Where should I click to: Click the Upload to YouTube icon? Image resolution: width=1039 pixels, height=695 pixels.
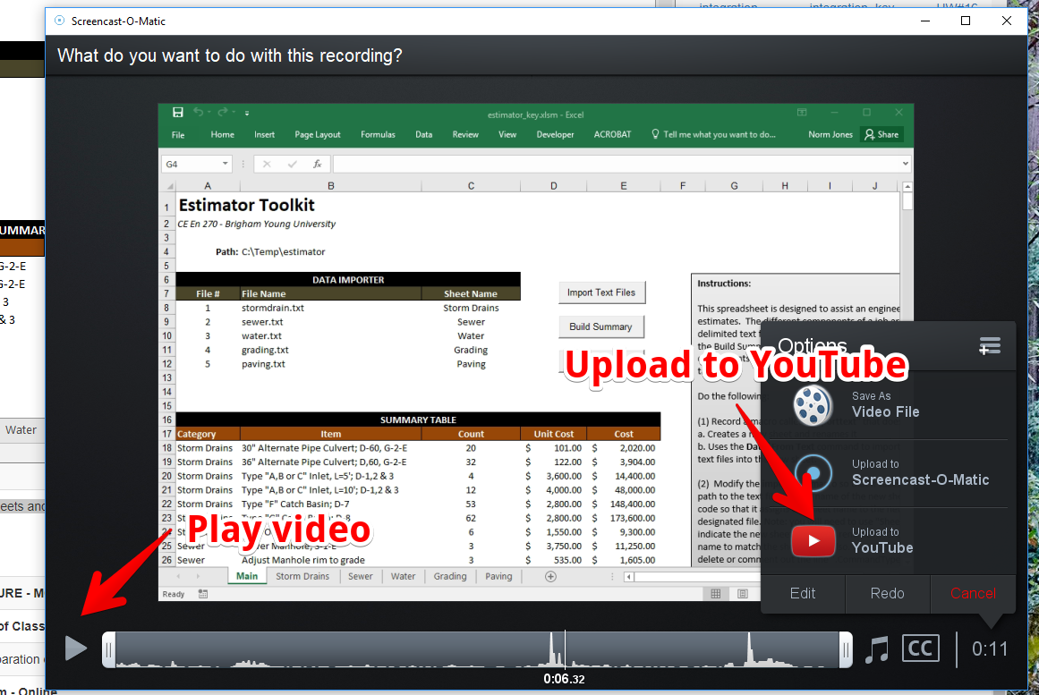click(813, 540)
